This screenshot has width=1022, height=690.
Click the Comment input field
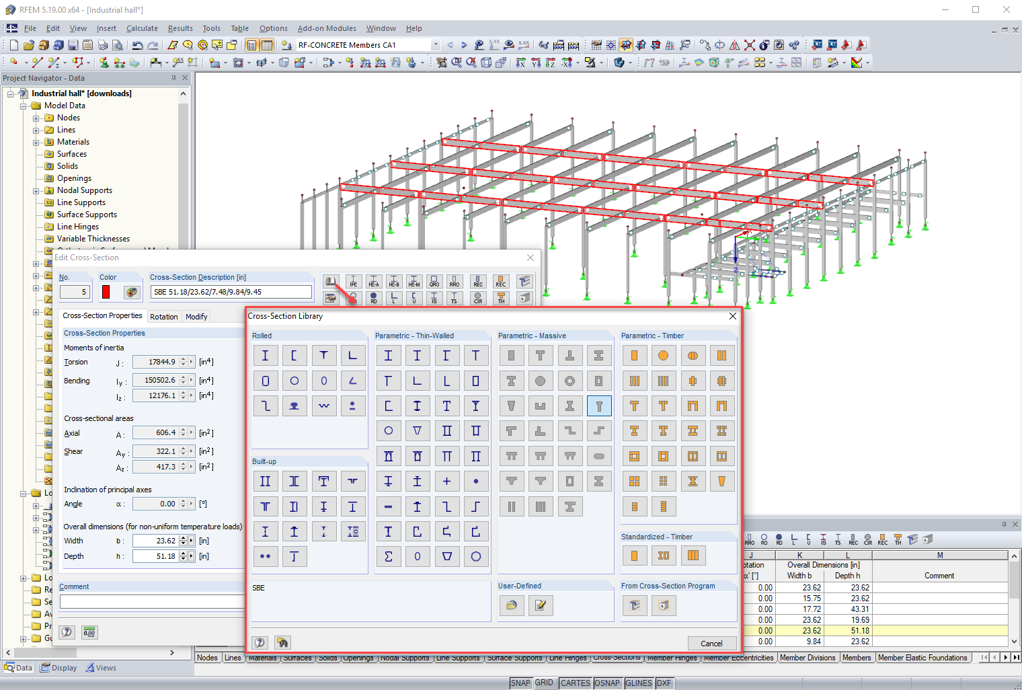[151, 602]
